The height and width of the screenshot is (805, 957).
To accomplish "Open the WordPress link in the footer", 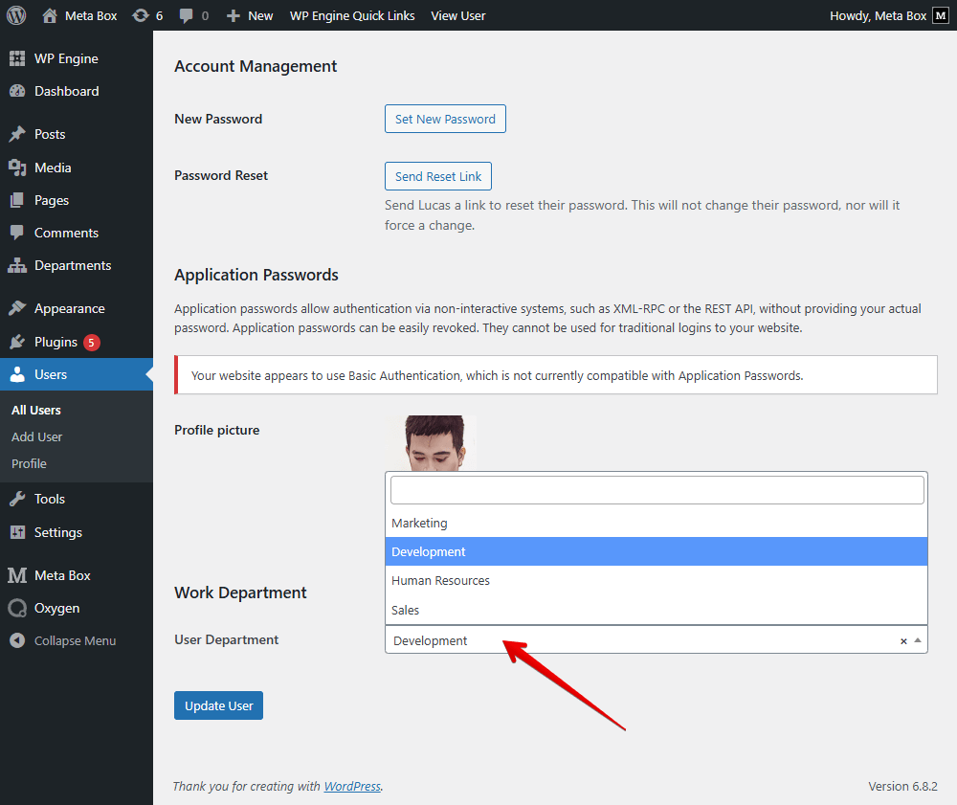I will pos(351,786).
